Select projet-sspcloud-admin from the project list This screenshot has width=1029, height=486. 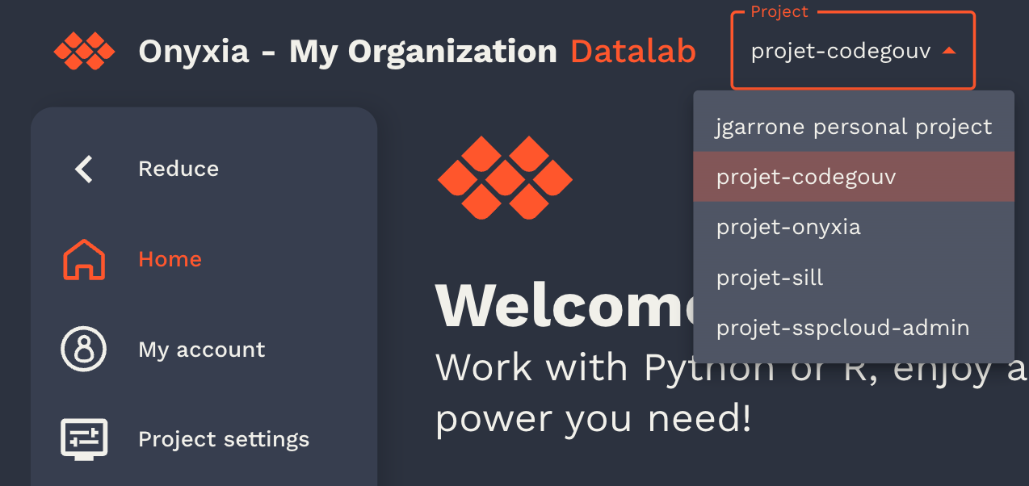point(842,328)
